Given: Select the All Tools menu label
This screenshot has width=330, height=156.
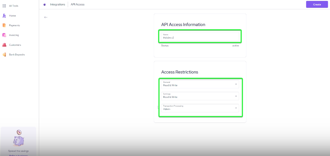Looking at the screenshot, I should (14, 6).
